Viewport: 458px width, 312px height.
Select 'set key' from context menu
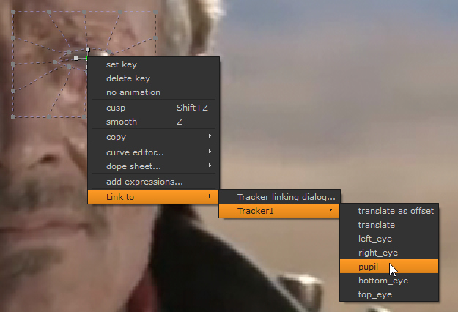[122, 64]
